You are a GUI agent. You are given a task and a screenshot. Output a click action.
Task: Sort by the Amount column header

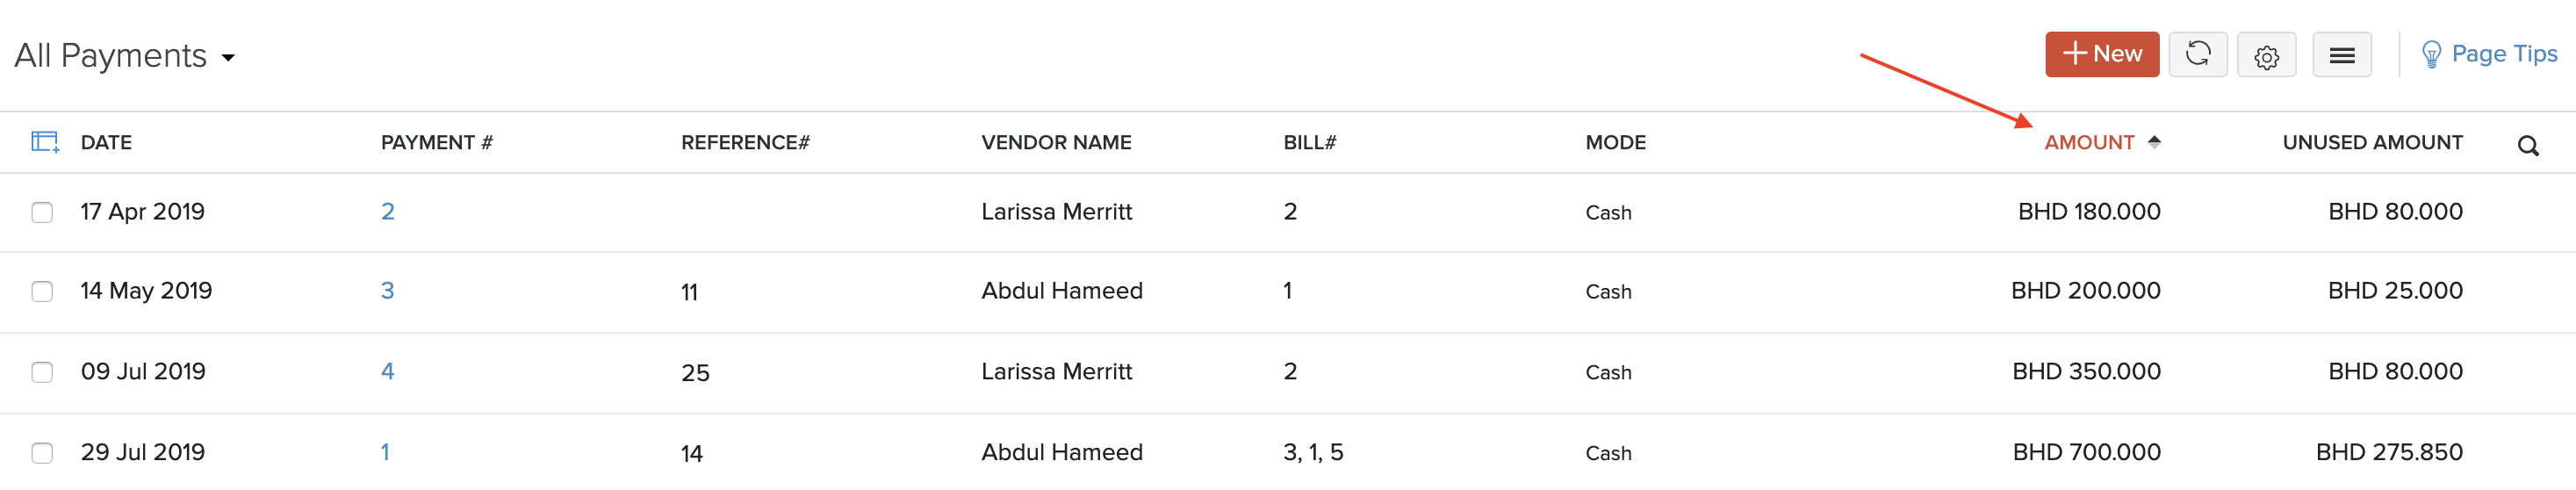[x=2088, y=142]
